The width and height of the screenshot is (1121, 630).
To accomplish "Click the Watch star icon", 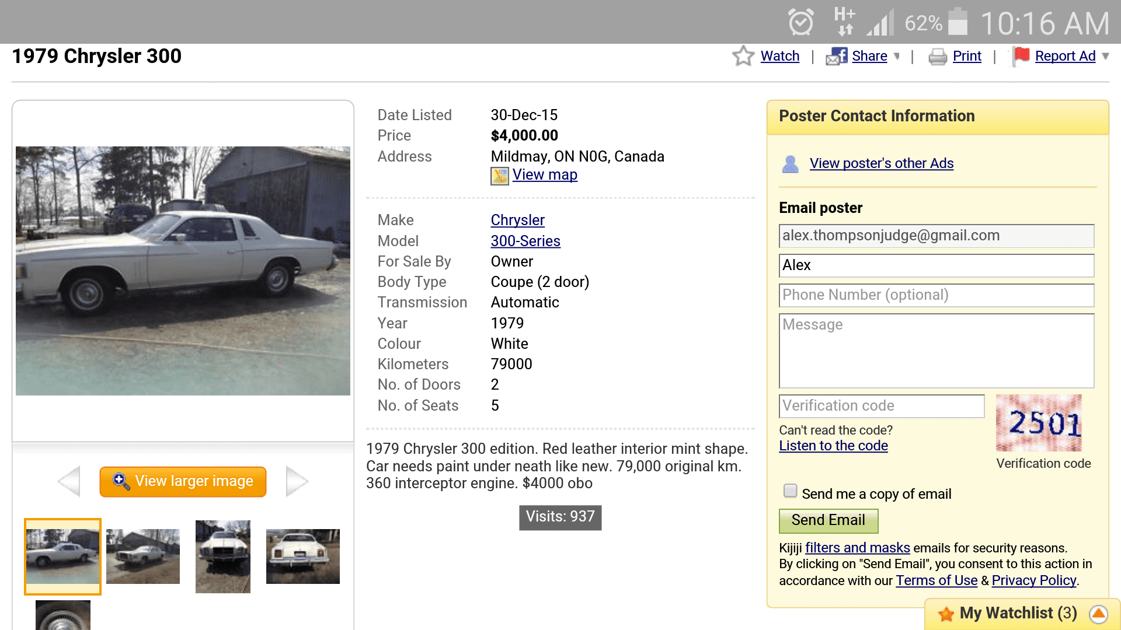I will click(743, 56).
